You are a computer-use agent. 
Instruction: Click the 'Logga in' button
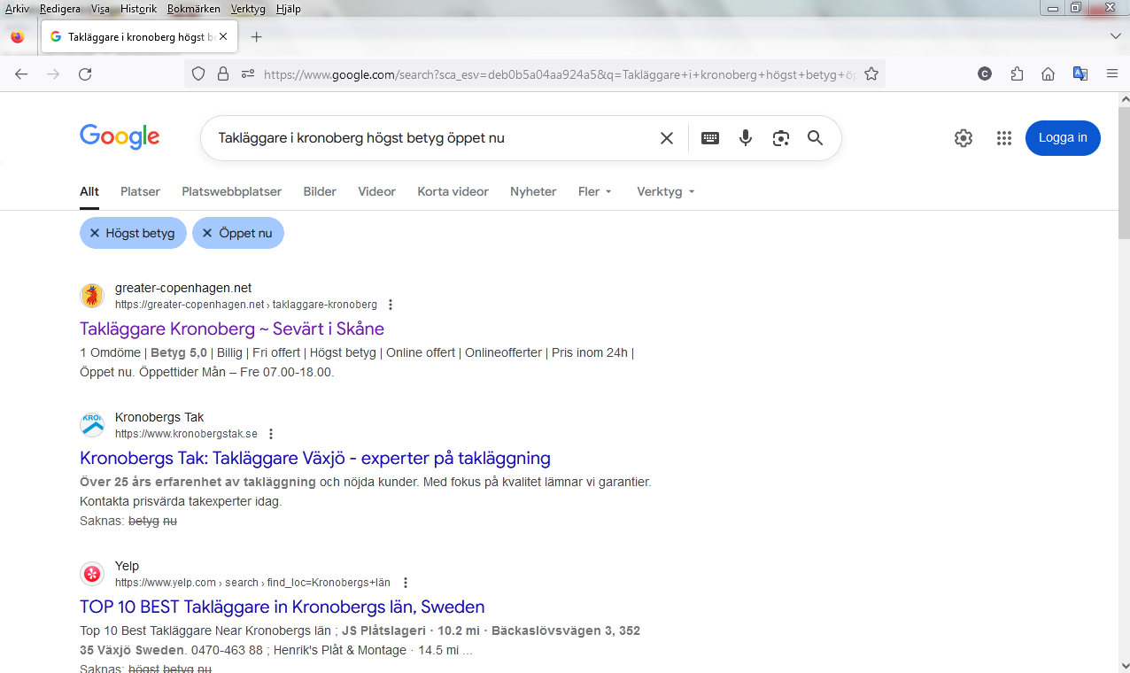(x=1063, y=138)
